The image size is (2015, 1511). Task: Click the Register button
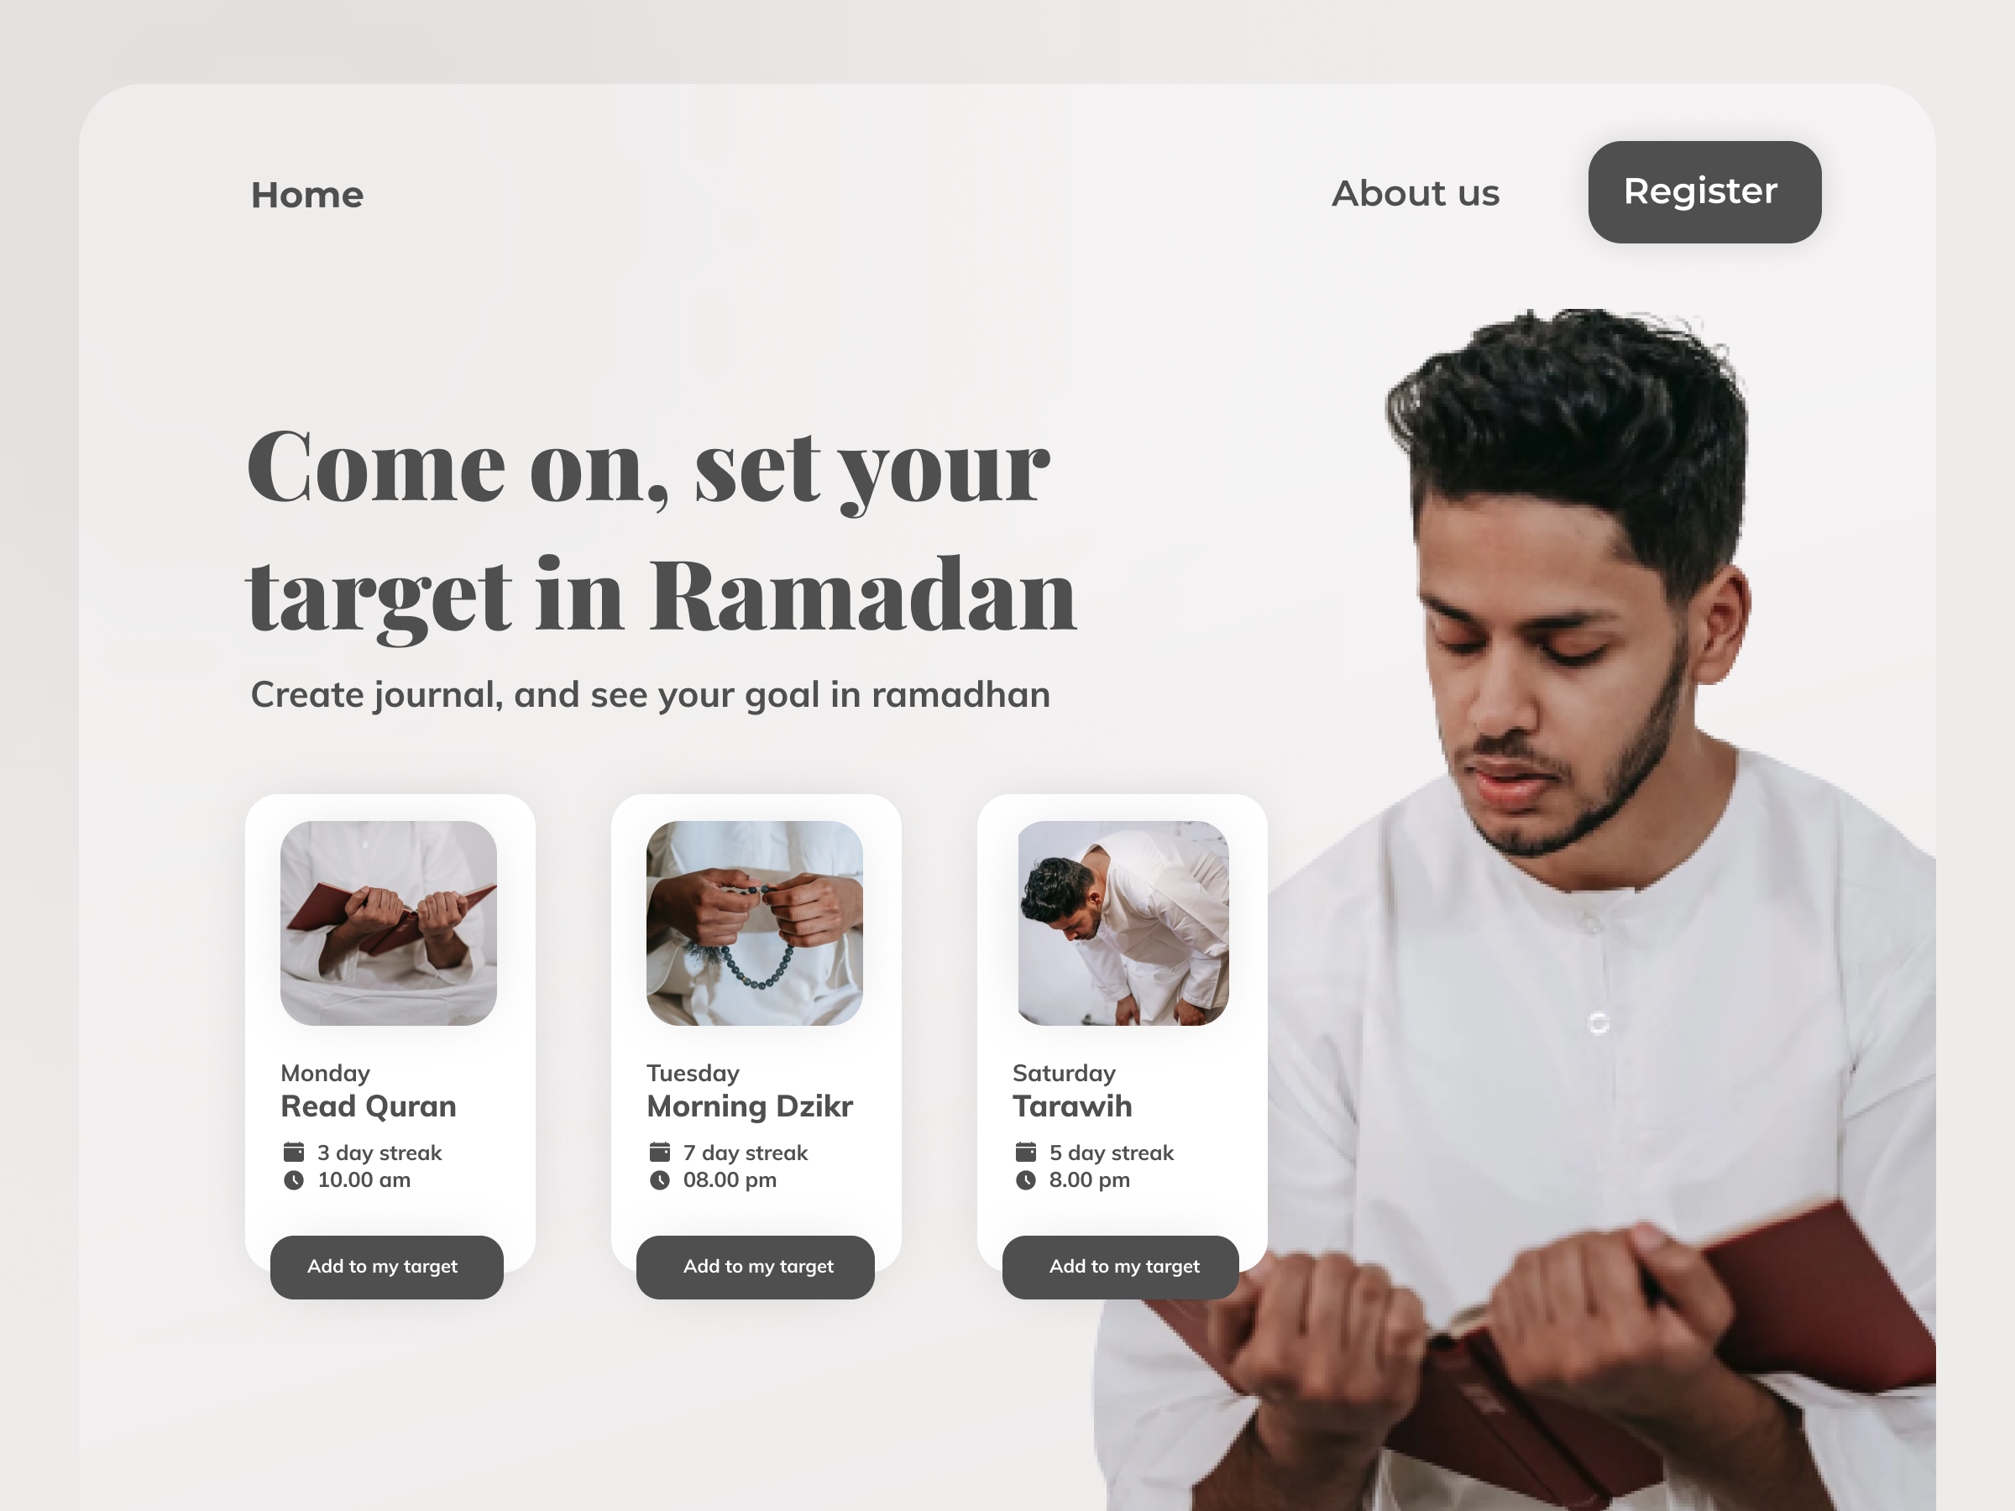(1704, 192)
